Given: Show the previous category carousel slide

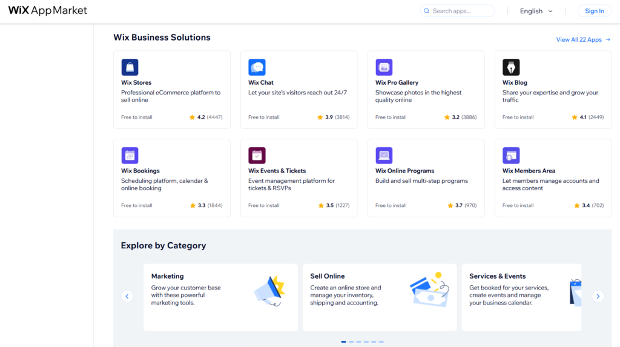Looking at the screenshot, I should tap(127, 296).
